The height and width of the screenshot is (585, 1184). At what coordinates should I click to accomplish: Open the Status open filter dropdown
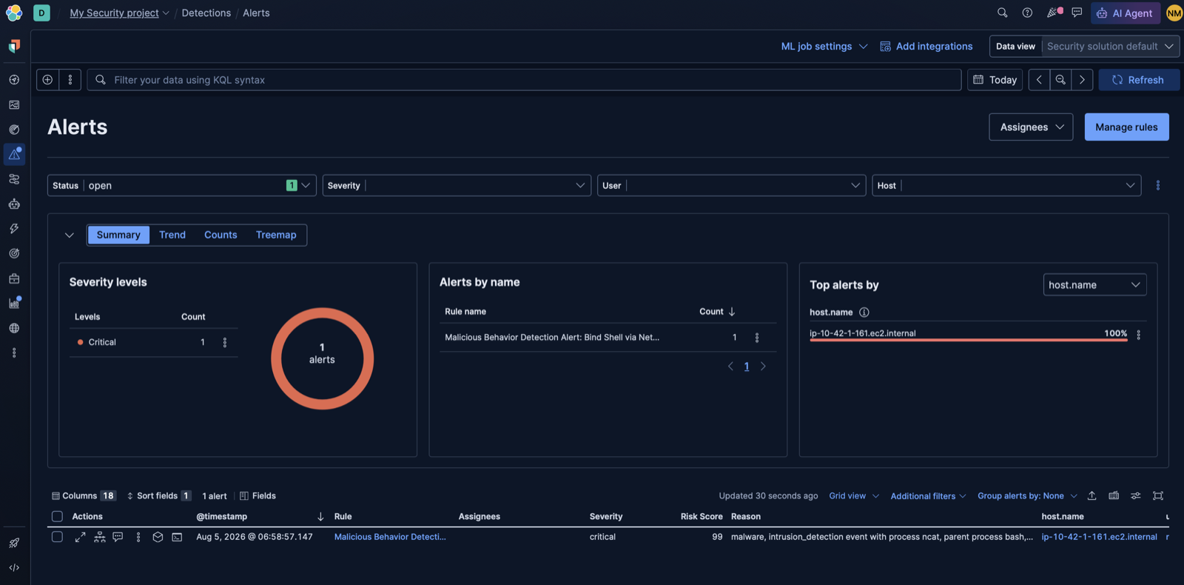(x=182, y=185)
